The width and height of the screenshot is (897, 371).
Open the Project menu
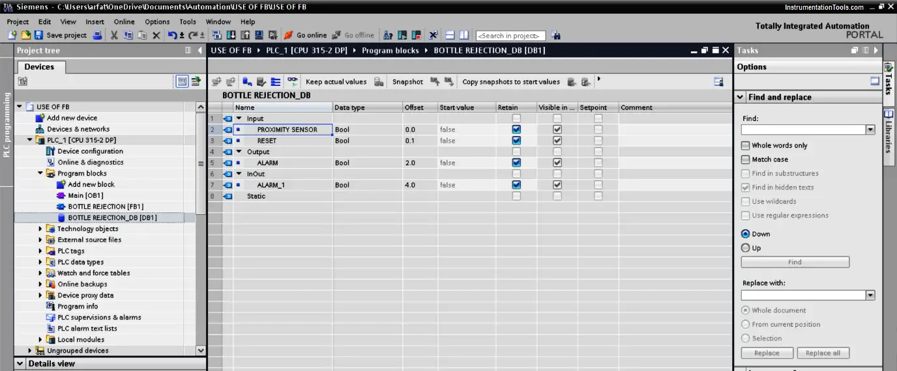(18, 21)
